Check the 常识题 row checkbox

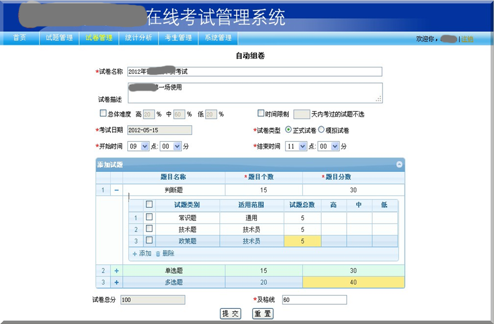pos(149,217)
